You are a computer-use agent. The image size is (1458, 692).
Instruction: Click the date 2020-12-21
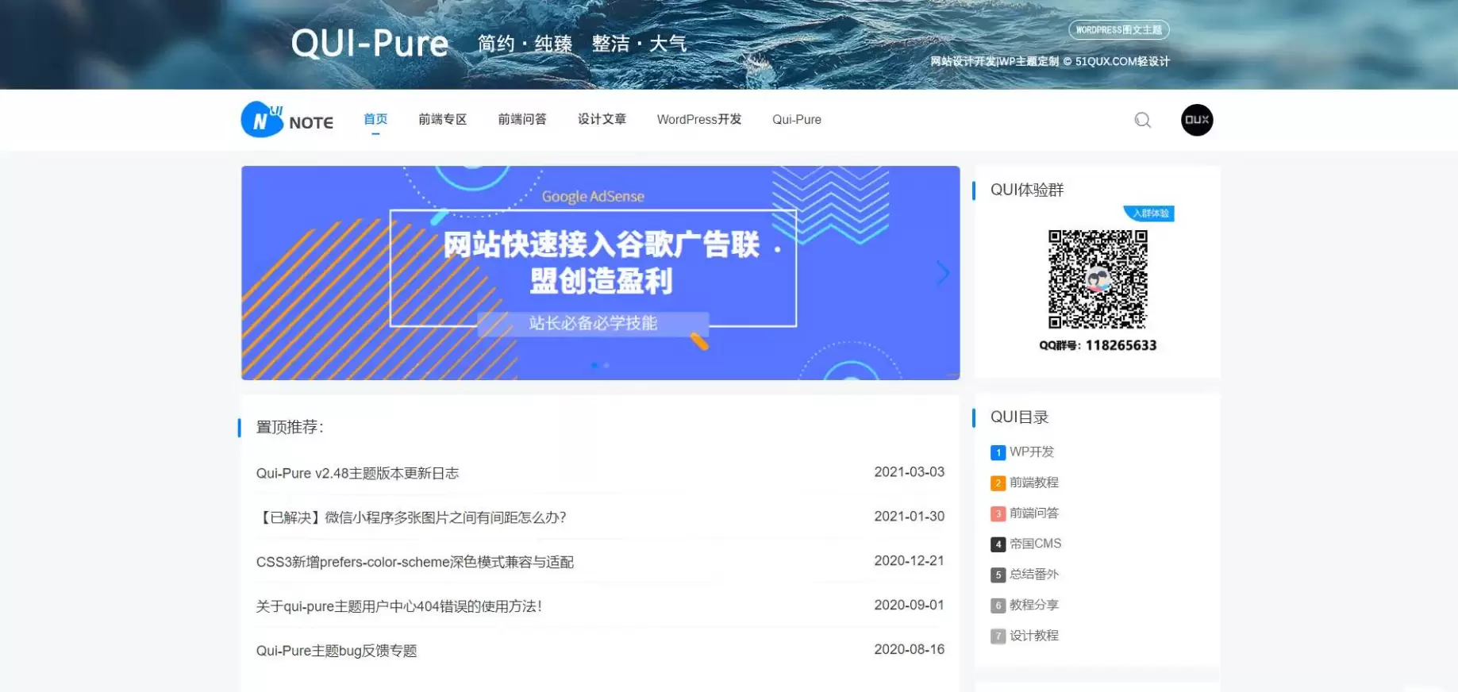[x=910, y=561]
